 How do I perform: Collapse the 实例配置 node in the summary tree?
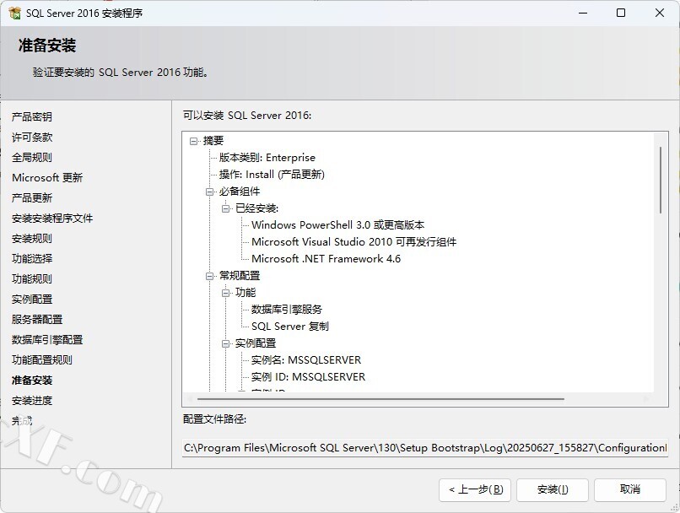pos(225,344)
